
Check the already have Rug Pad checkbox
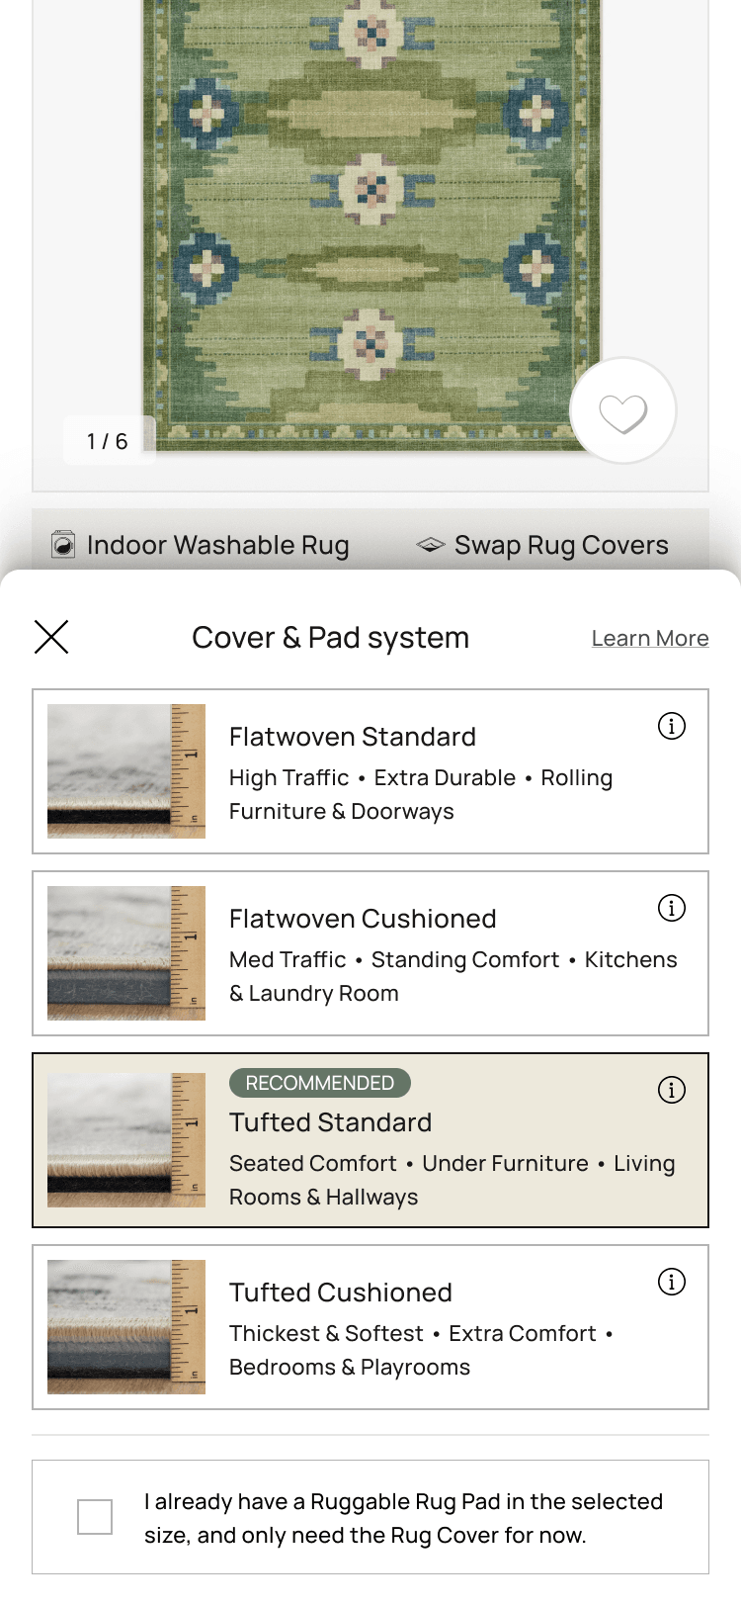tap(95, 1517)
